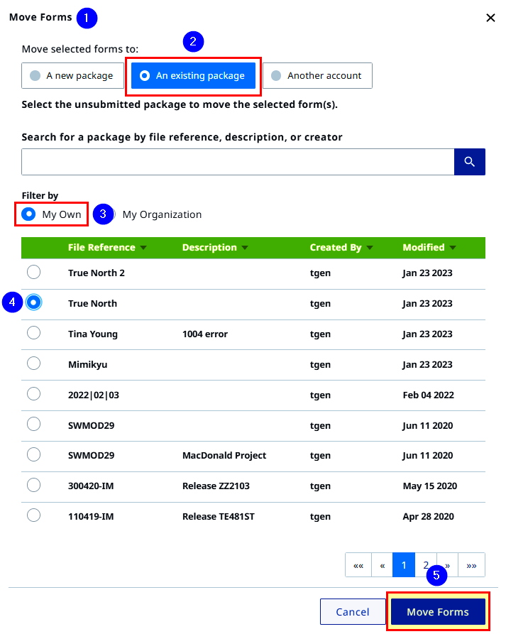
Task: Sort by Modified column arrow
Action: coord(453,248)
